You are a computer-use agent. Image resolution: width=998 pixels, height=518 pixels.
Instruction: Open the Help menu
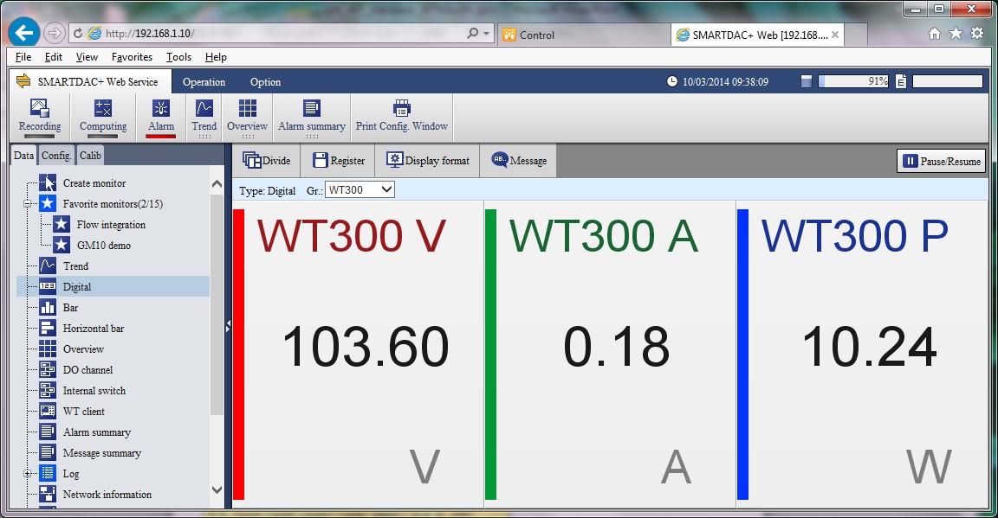216,57
